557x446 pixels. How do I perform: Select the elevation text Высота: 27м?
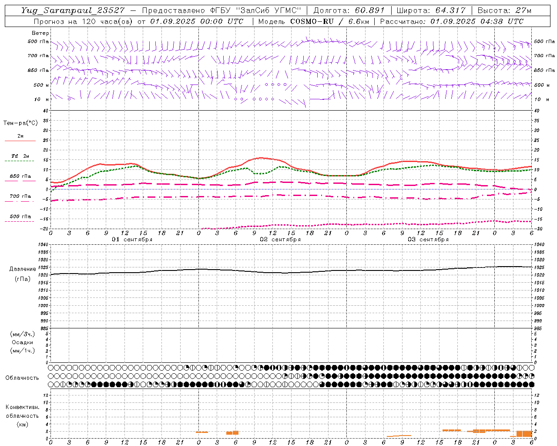[504, 10]
